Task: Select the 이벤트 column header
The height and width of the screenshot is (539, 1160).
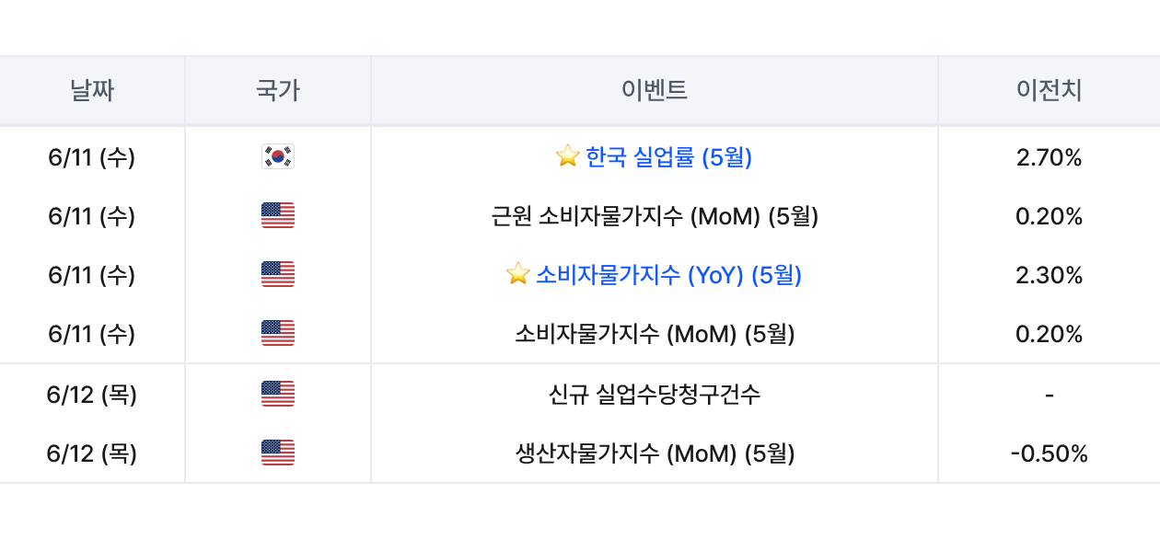Action: point(655,90)
